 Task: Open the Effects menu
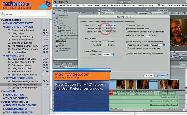pos(125,5)
